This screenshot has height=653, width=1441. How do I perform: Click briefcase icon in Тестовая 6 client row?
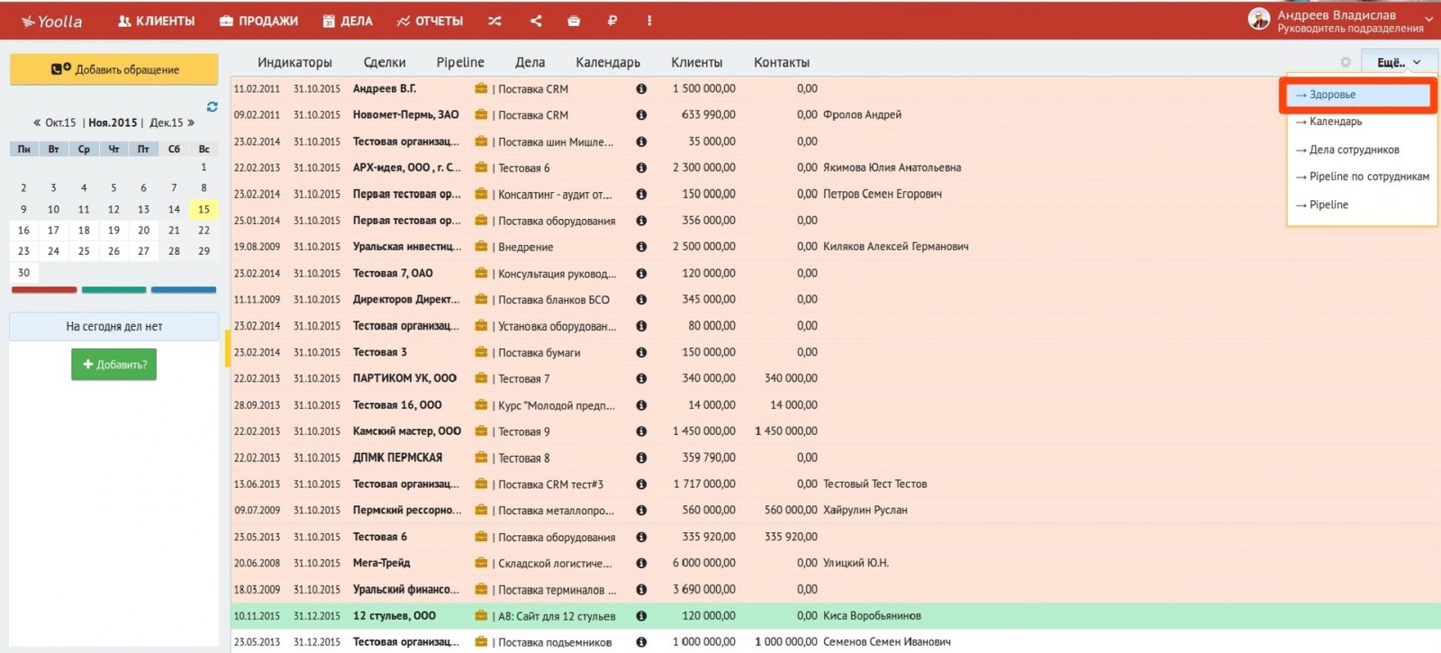click(x=481, y=537)
